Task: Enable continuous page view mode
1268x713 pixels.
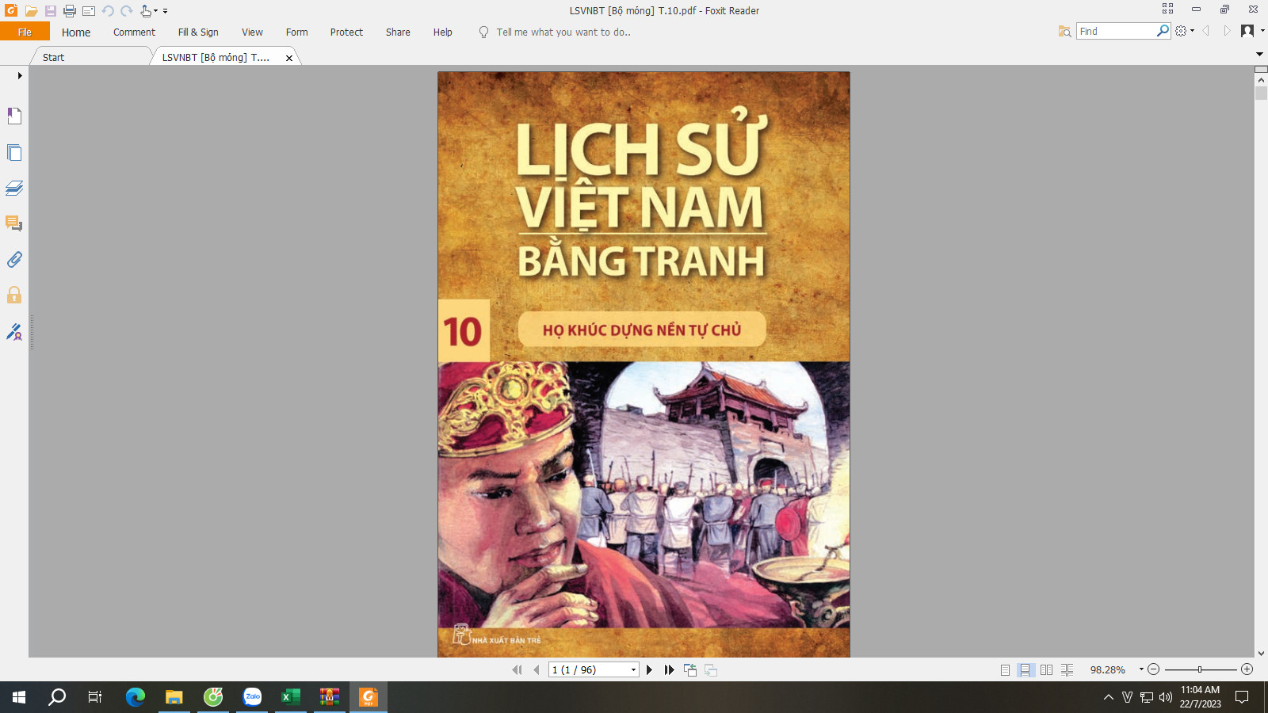Action: pos(1025,670)
